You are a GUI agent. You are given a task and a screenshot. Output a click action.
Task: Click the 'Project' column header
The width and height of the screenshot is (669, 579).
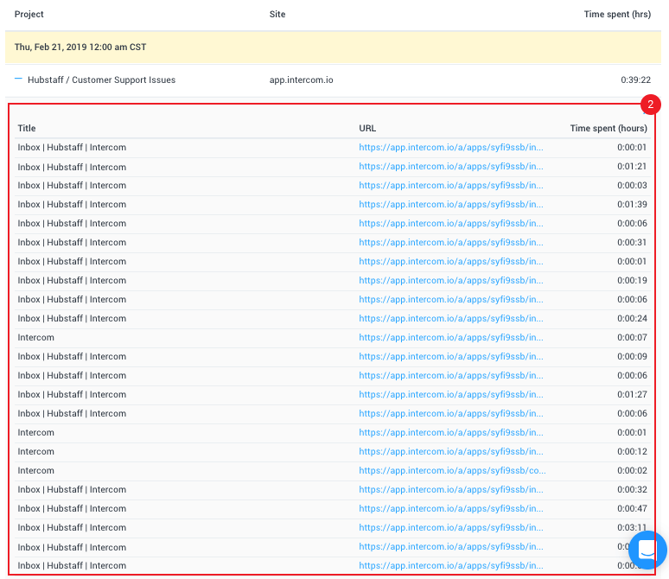pos(29,14)
